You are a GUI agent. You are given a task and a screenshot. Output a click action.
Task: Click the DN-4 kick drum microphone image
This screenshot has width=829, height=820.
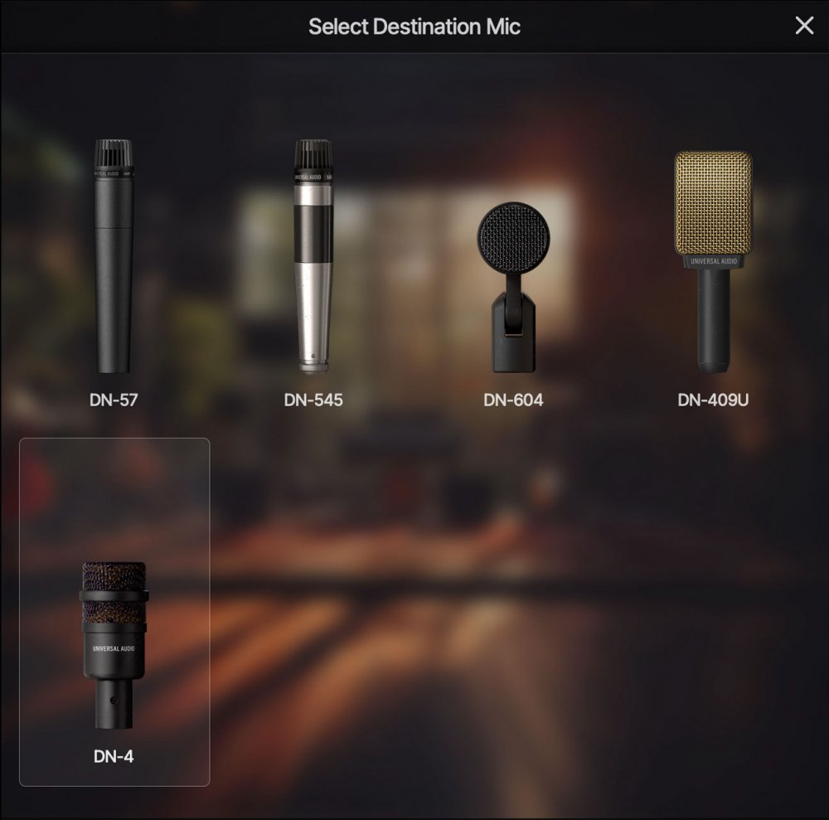(112, 638)
